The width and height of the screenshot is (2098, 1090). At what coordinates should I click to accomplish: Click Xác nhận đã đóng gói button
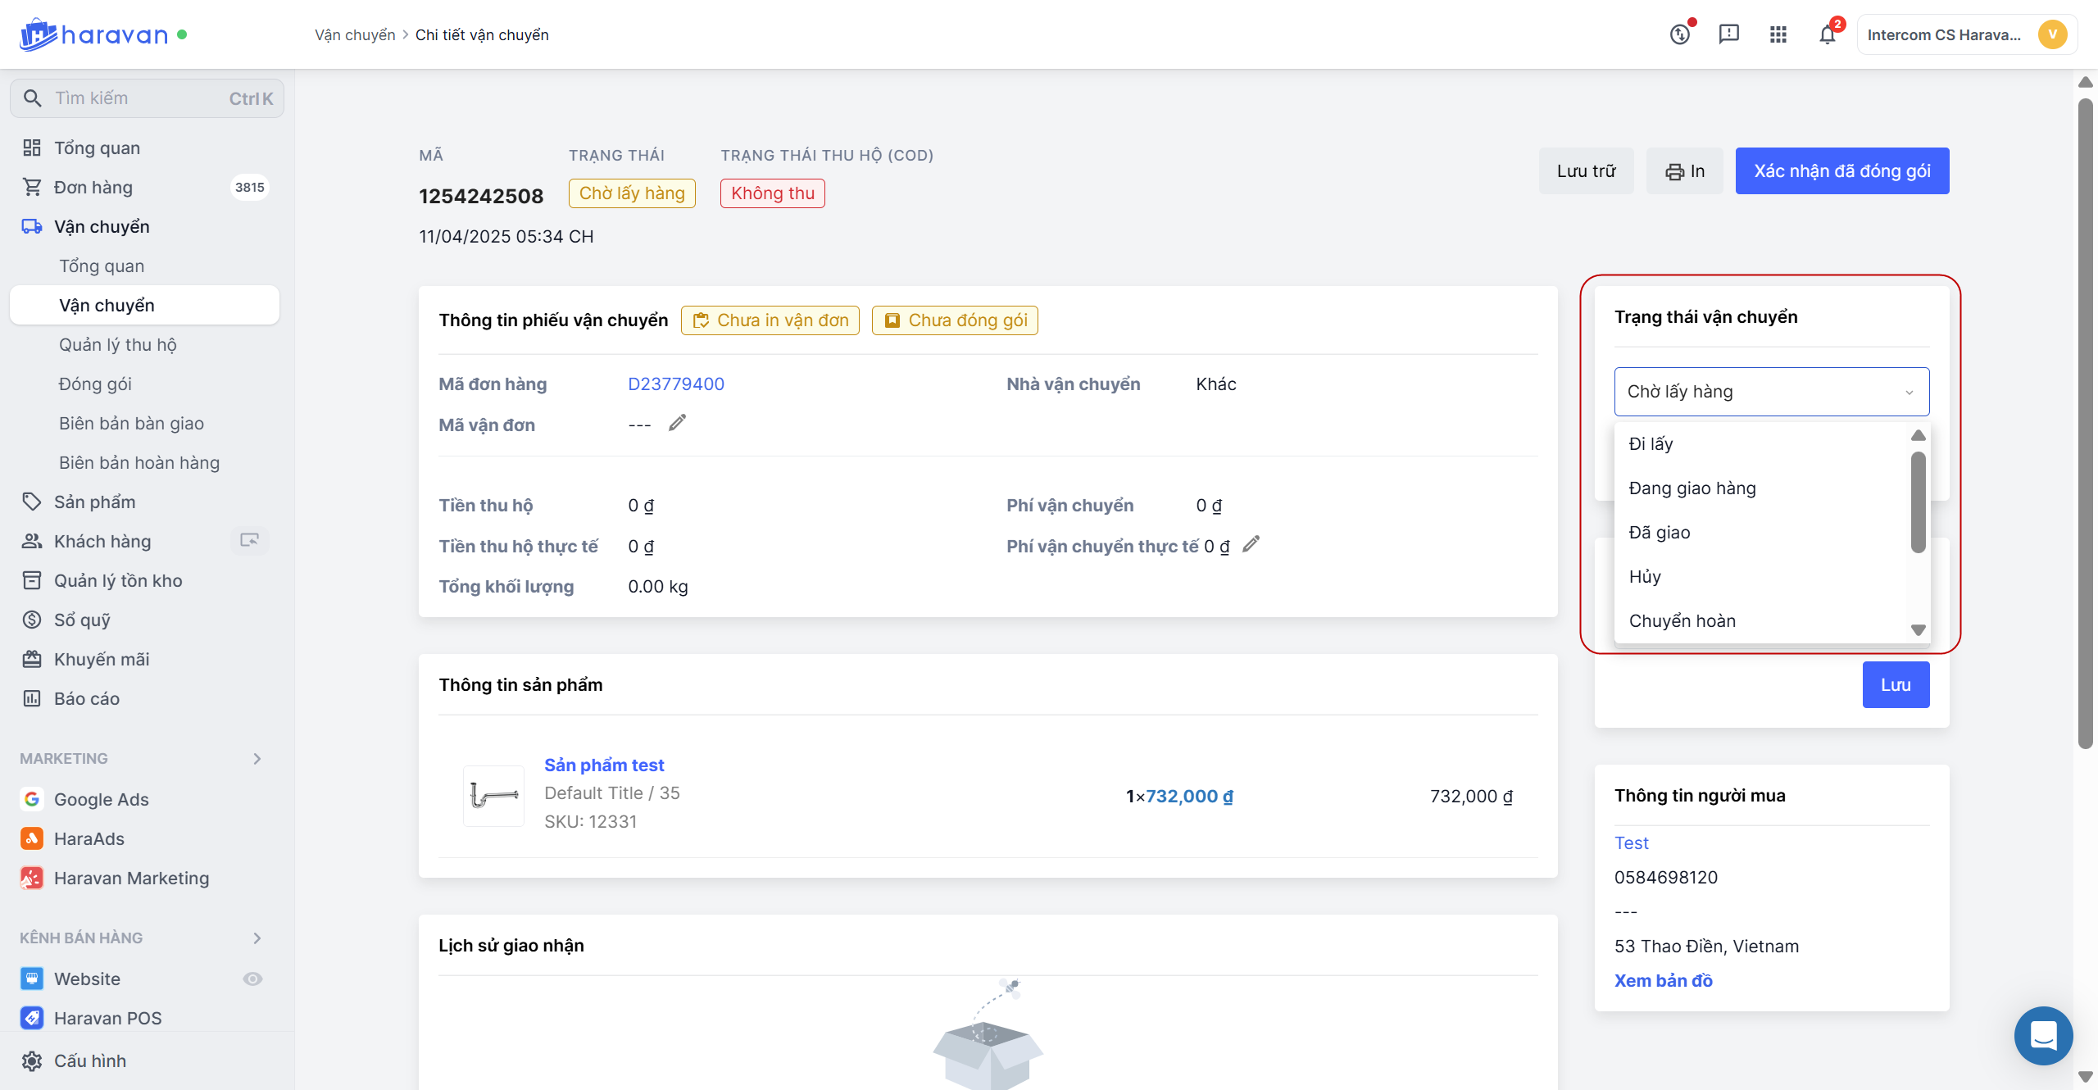pos(1841,171)
